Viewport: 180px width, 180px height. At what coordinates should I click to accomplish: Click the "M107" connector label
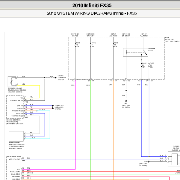26,117
